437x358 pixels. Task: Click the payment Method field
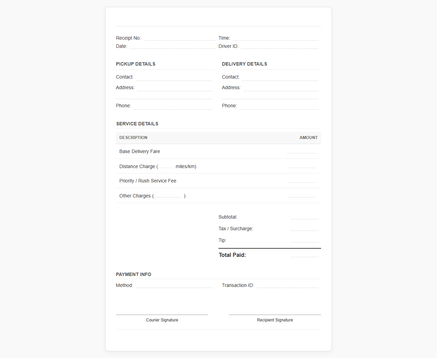(x=174, y=285)
